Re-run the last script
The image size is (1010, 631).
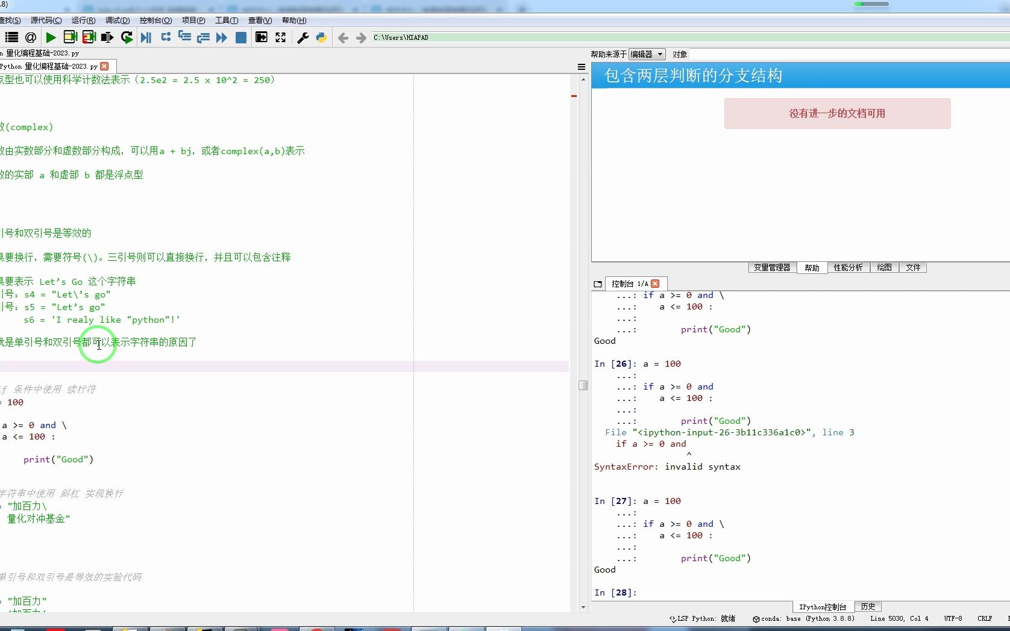[127, 37]
